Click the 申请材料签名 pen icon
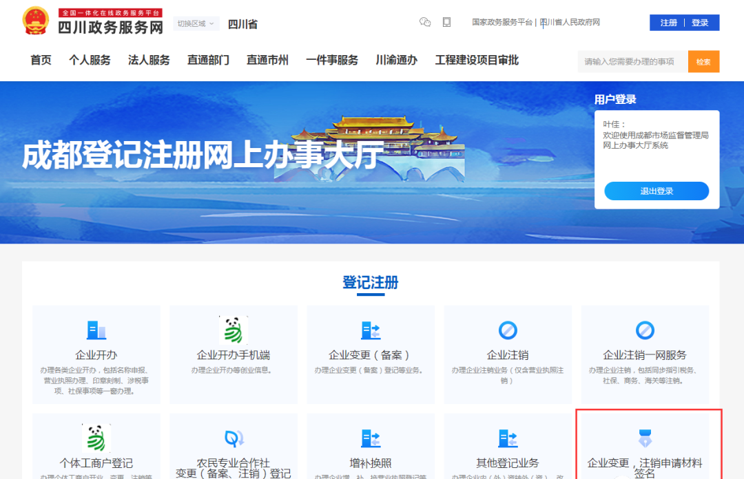The width and height of the screenshot is (744, 479). [x=645, y=438]
